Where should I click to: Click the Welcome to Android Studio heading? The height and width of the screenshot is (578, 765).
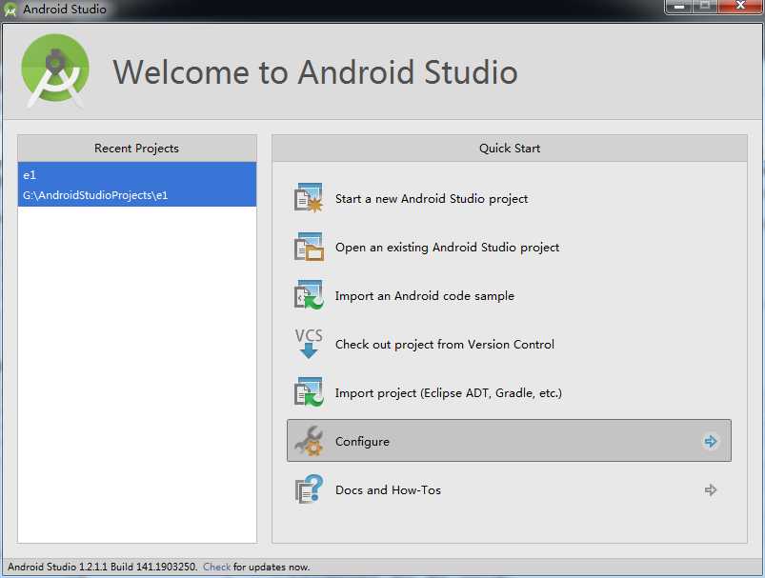coord(315,72)
